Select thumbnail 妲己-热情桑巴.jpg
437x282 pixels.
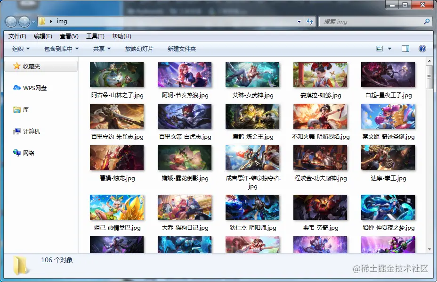tap(117, 207)
